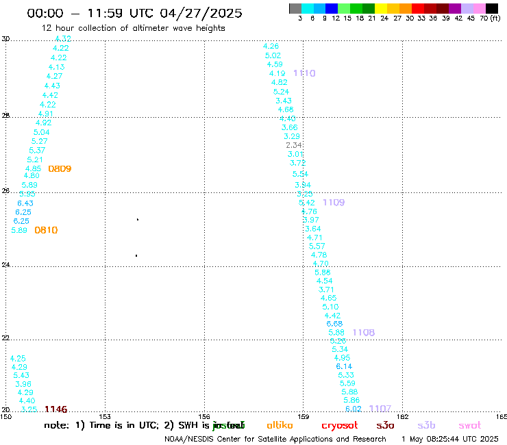Click the dark red 1146 time marker
Screen dimensions: 507x445
[56, 409]
